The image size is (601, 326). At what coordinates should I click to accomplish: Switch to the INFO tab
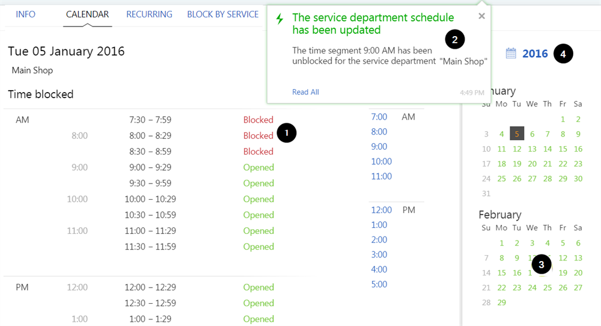[x=25, y=14]
